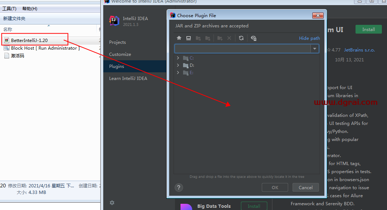This screenshot has width=387, height=210.
Task: Open Learn IntelliJ IDEA tab
Action: (128, 78)
